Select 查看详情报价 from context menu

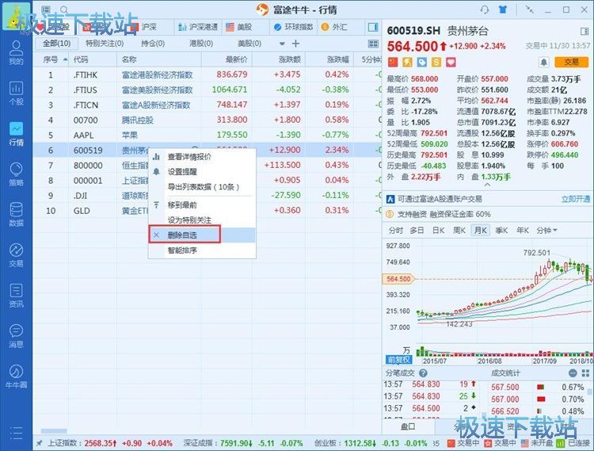tap(189, 157)
